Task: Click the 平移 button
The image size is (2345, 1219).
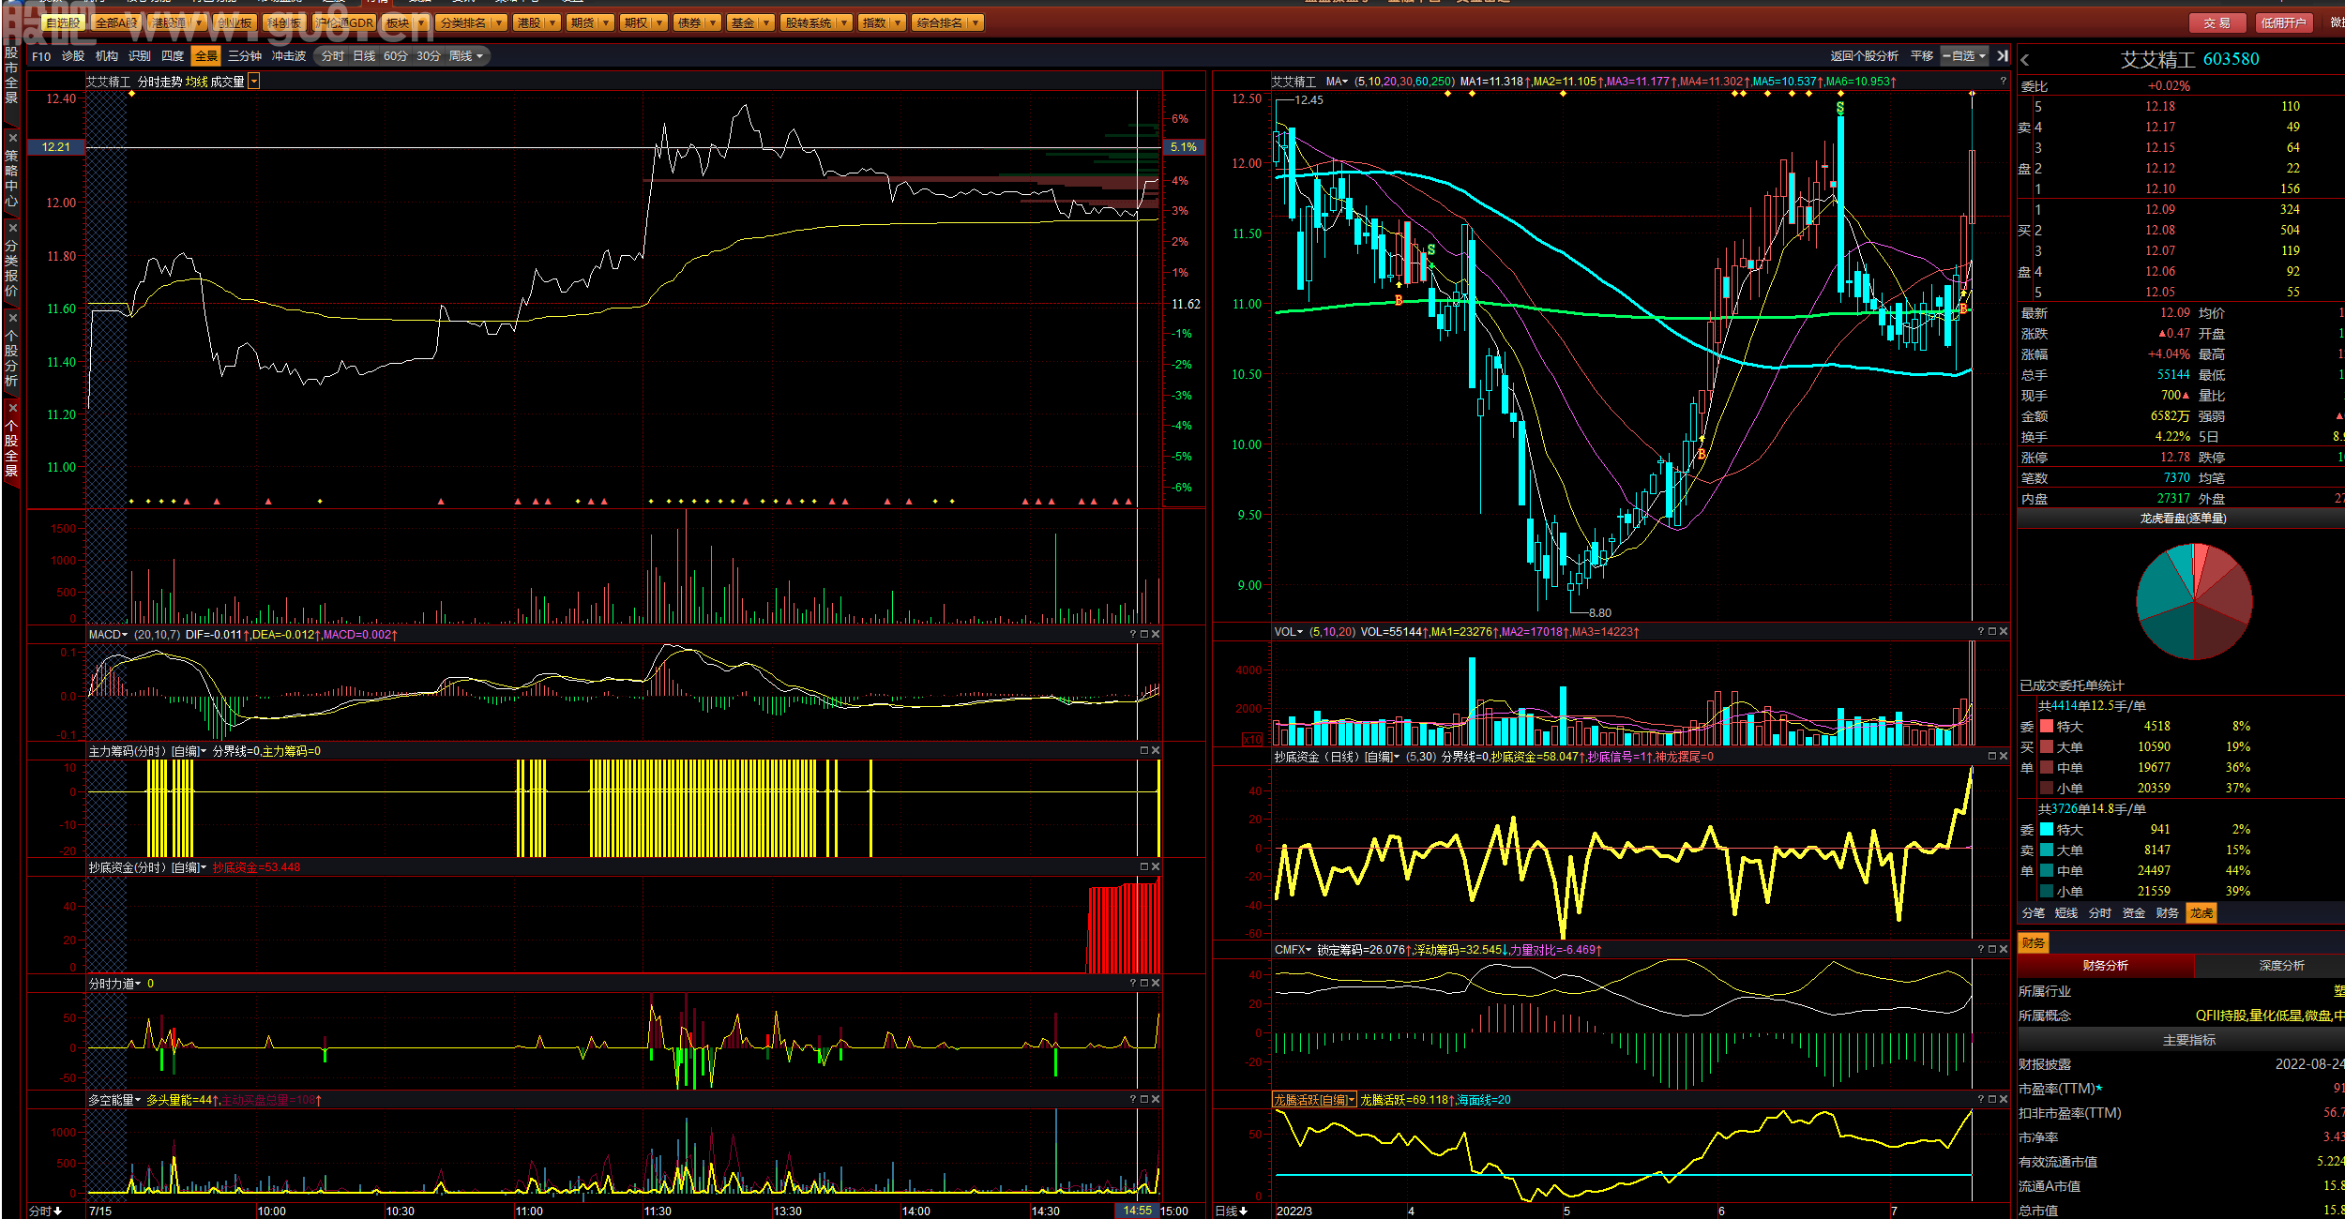Action: coord(1922,56)
